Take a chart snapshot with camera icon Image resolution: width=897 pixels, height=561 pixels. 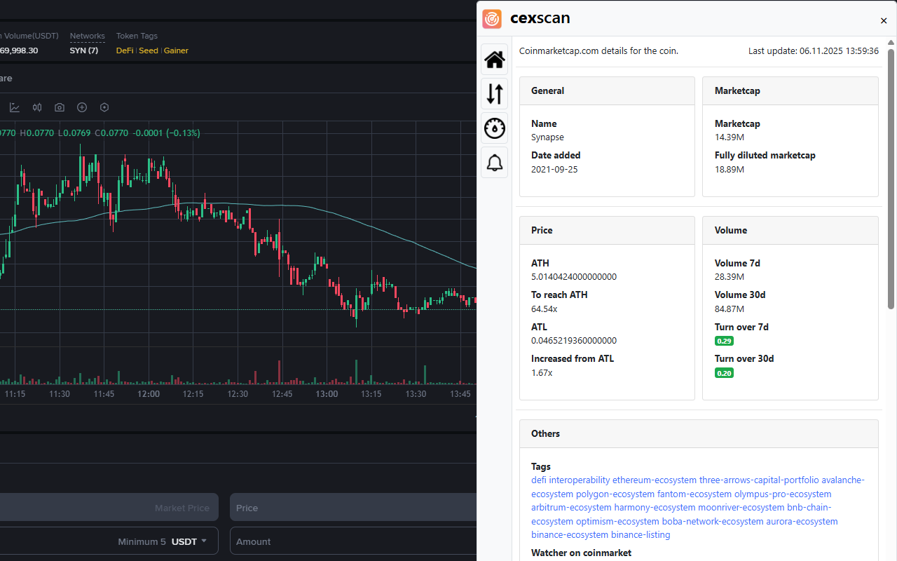point(60,107)
